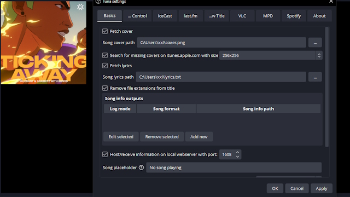
Task: Click the vertical scrollbar in settings
Action: (x=327, y=87)
